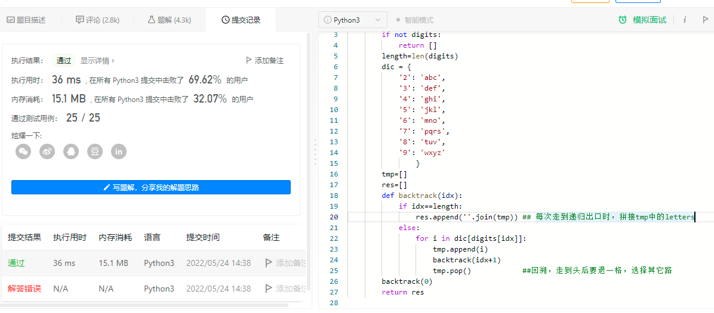Share result via QQ icon

coord(71,152)
